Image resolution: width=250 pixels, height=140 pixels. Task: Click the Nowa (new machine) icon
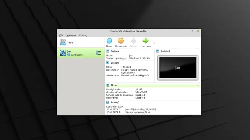coord(109,41)
